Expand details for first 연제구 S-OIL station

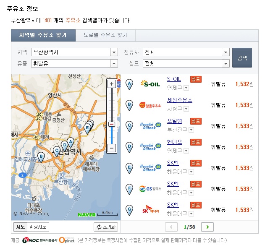(186, 88)
